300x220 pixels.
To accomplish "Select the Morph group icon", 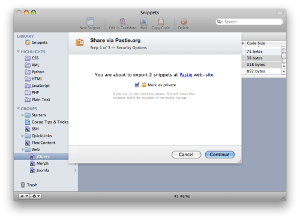I will tap(32, 164).
